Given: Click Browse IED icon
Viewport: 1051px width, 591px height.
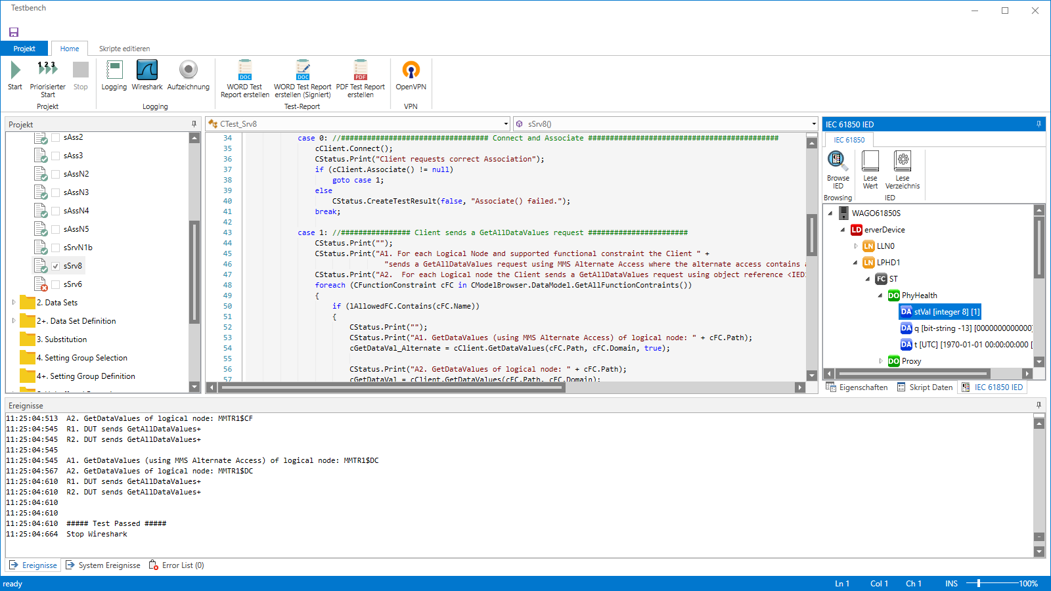Looking at the screenshot, I should coord(838,160).
